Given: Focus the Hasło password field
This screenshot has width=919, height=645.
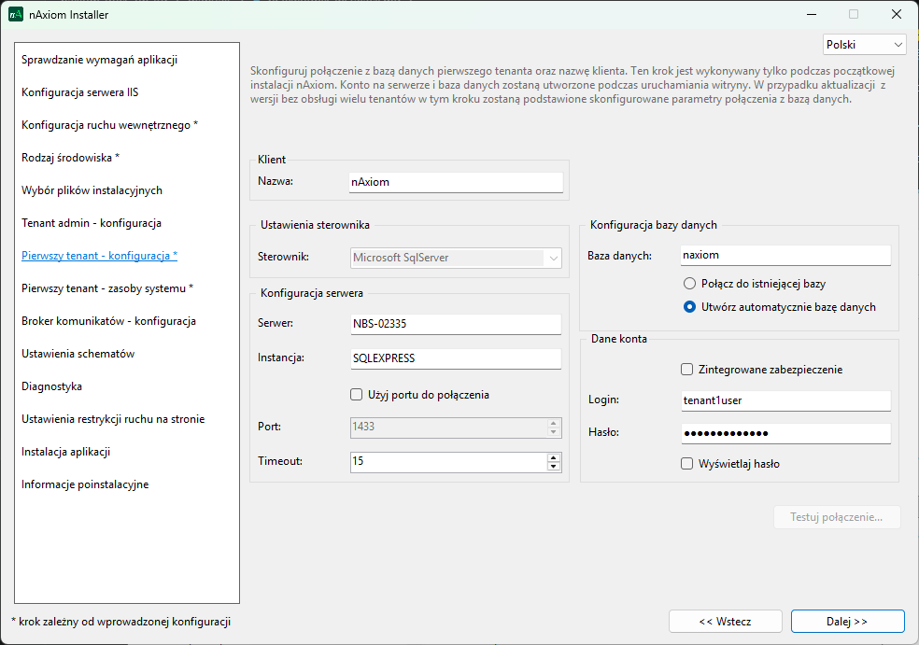Looking at the screenshot, I should 786,433.
